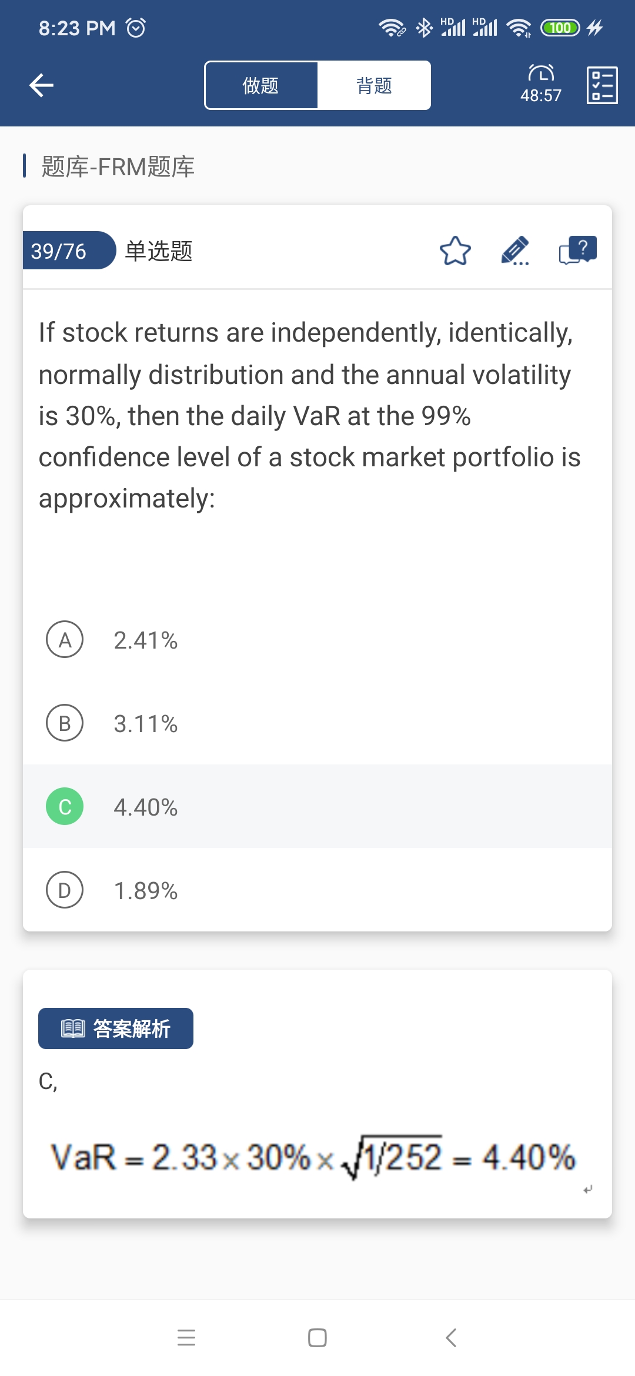This screenshot has height=1376, width=635.
Task: Open Android recent apps menu
Action: click(x=186, y=1338)
